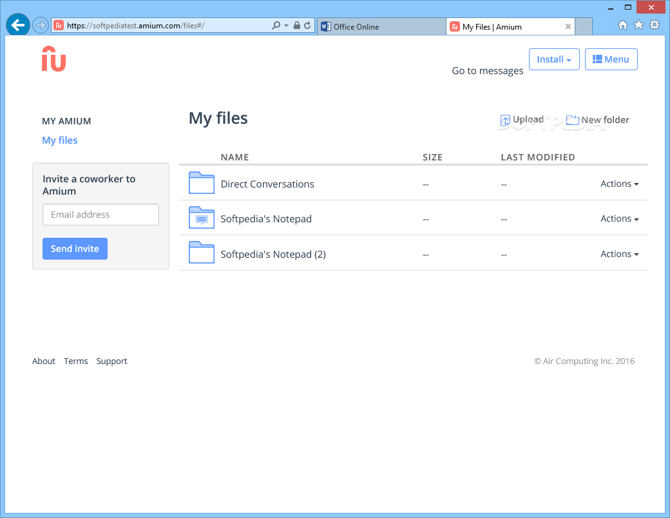
Task: Open browser tools gear icon
Action: click(x=654, y=24)
